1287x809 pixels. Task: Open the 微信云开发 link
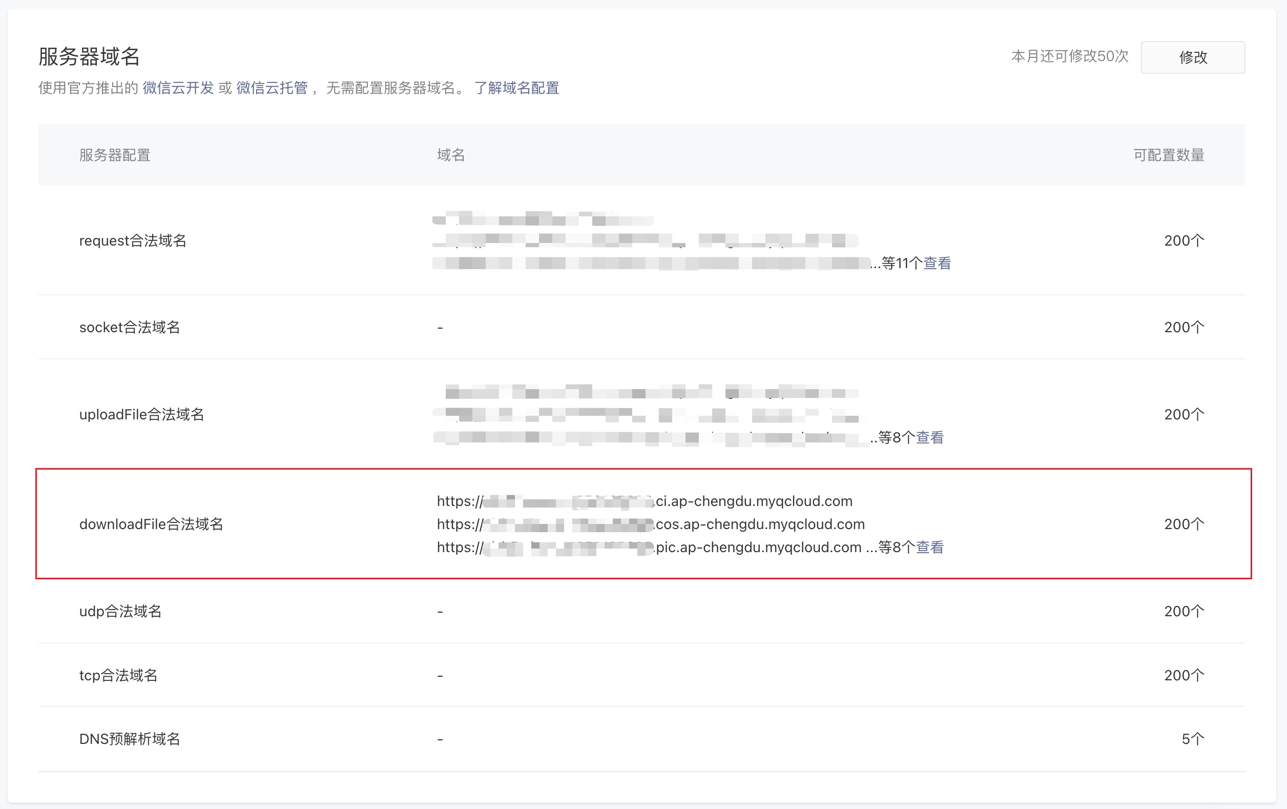click(178, 88)
